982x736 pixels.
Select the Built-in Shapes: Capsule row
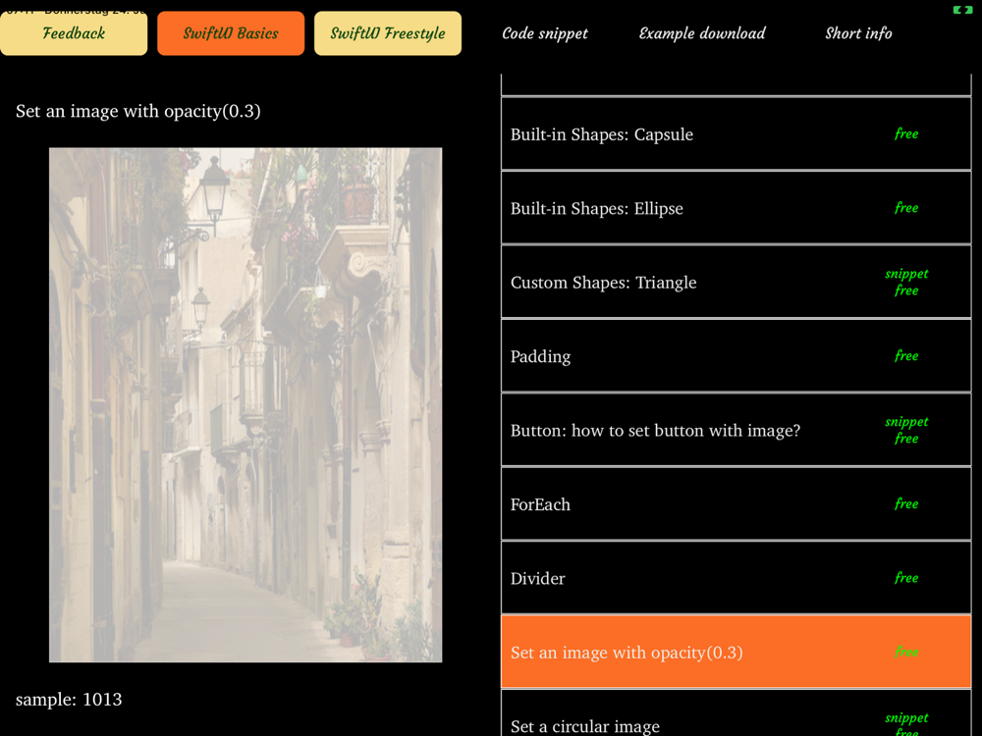point(736,133)
